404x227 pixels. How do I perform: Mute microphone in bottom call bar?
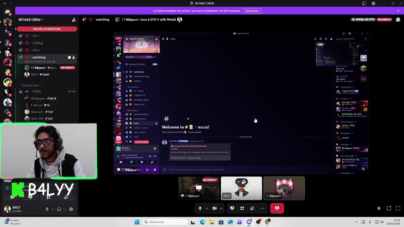click(200, 208)
